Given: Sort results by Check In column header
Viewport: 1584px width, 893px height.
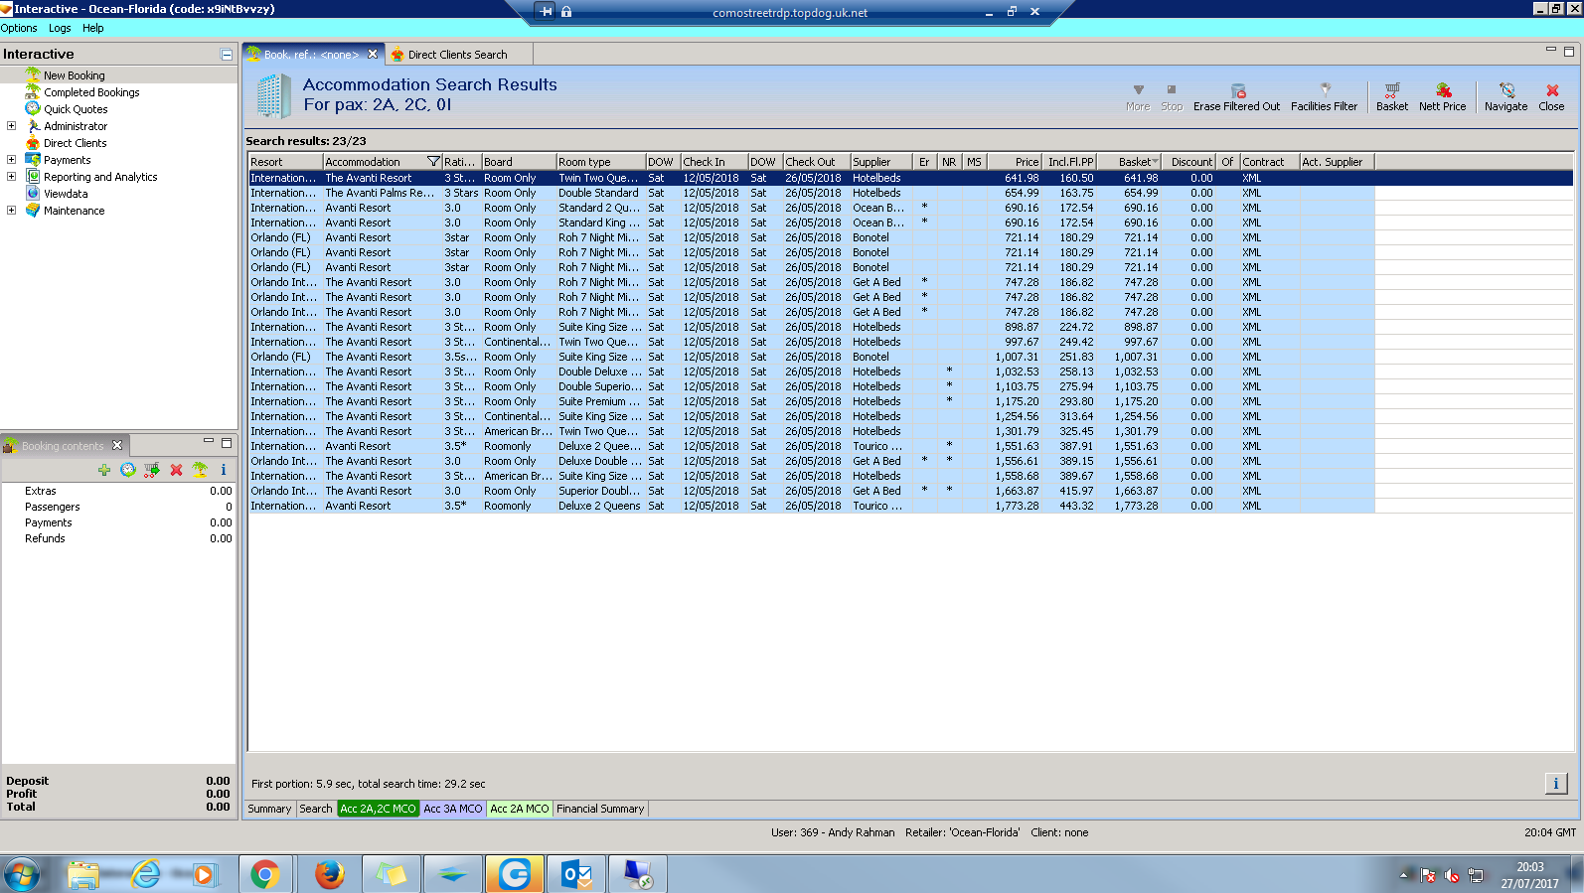Looking at the screenshot, I should [714, 162].
